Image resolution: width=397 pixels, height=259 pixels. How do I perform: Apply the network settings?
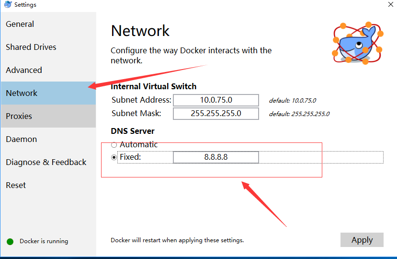tap(362, 240)
